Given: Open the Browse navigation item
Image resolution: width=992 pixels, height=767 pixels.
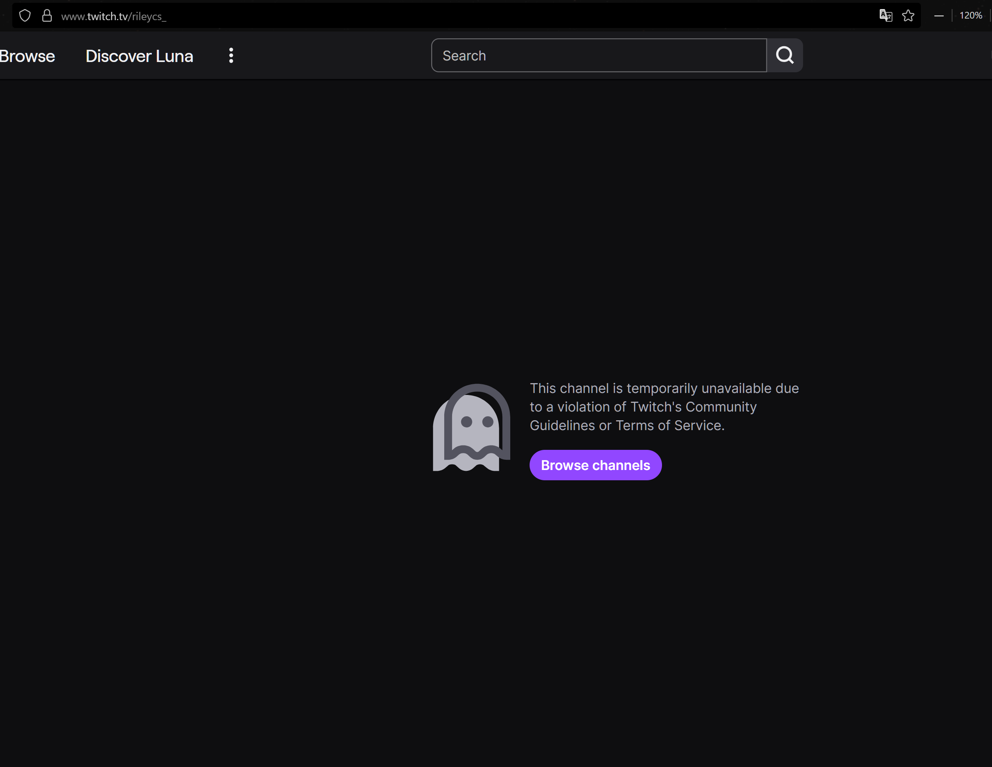Looking at the screenshot, I should tap(27, 56).
